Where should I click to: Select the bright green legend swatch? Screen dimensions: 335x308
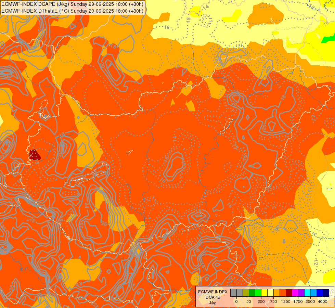point(258,293)
